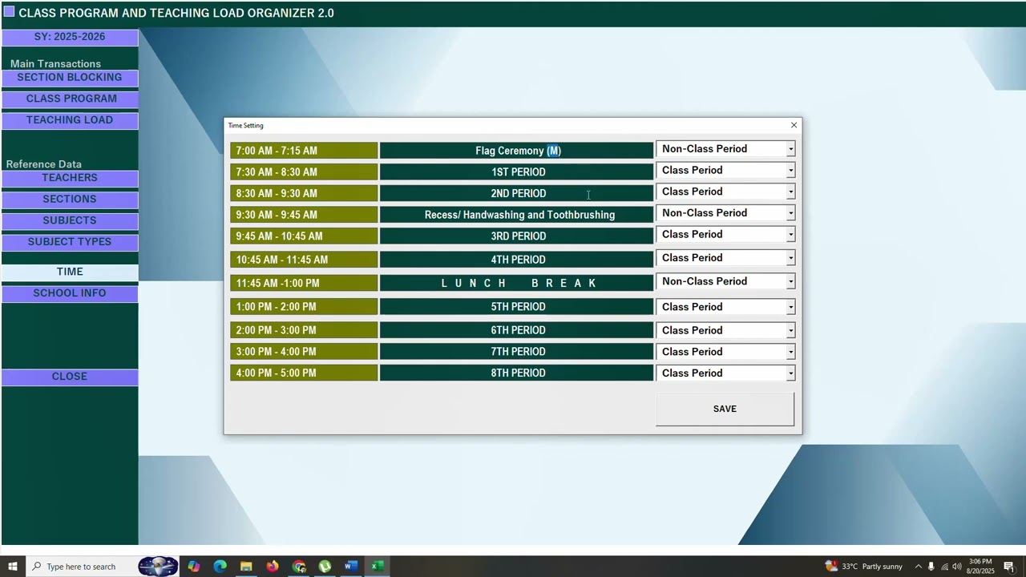This screenshot has height=577, width=1026.
Task: Open the volume control tray icon
Action: pyautogui.click(x=957, y=567)
